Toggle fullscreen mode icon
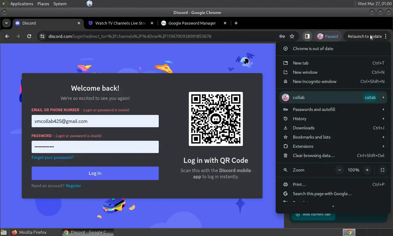Screen dimensions: 393x236 383,170
